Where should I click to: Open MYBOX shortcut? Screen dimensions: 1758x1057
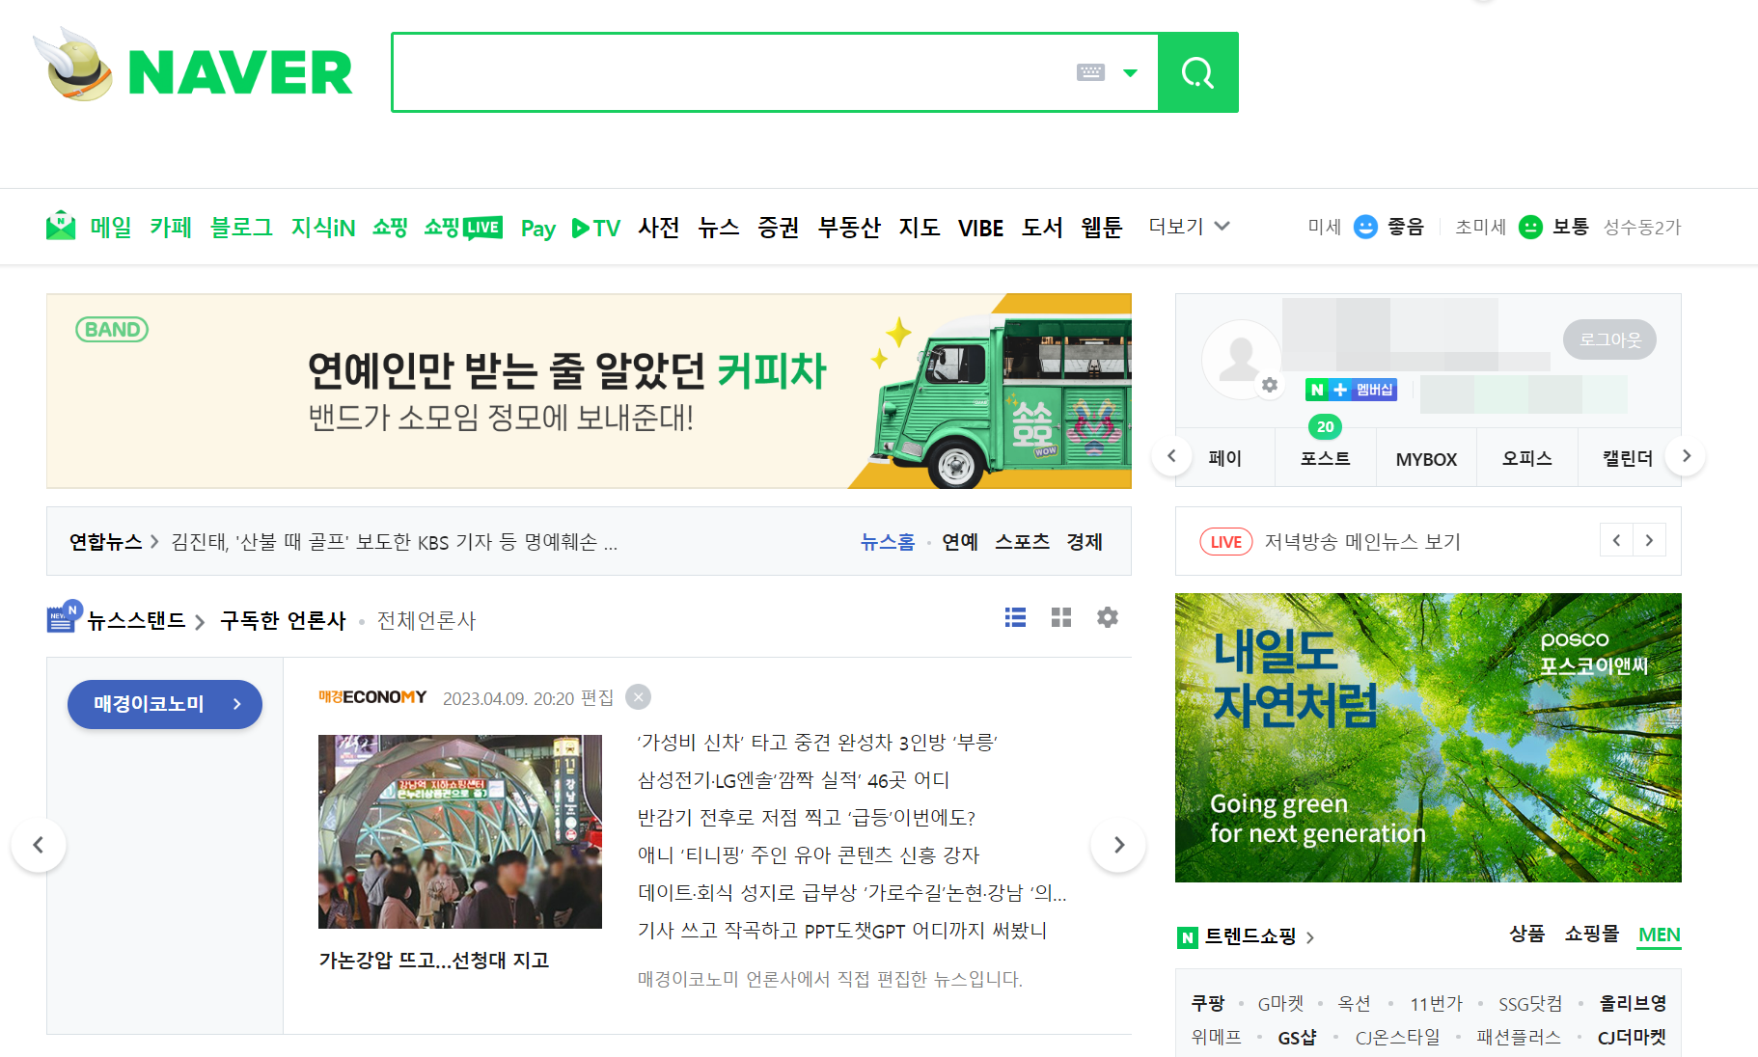1426,460
